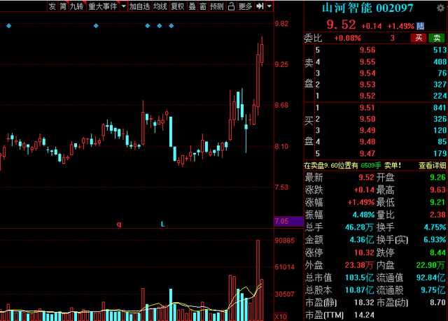
Task: Open dropdown after the jump arrow icon
Action: pos(269,6)
